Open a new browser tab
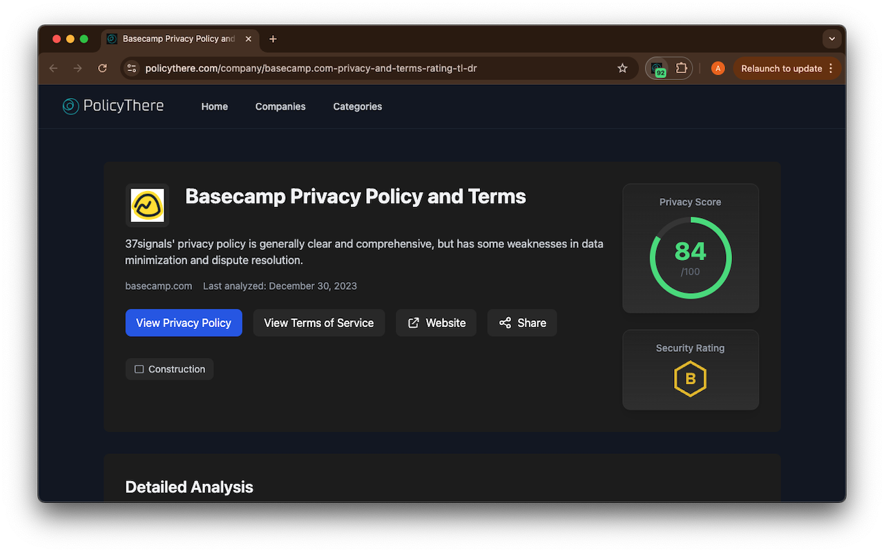The height and width of the screenshot is (552, 884). point(273,39)
